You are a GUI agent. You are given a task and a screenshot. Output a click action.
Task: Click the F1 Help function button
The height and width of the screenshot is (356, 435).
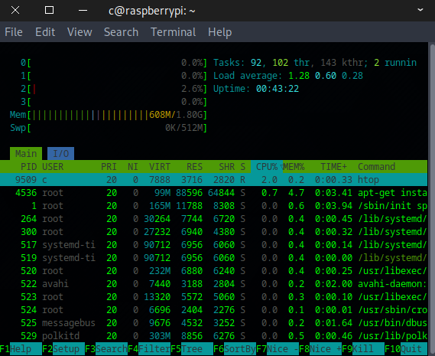[21, 349]
